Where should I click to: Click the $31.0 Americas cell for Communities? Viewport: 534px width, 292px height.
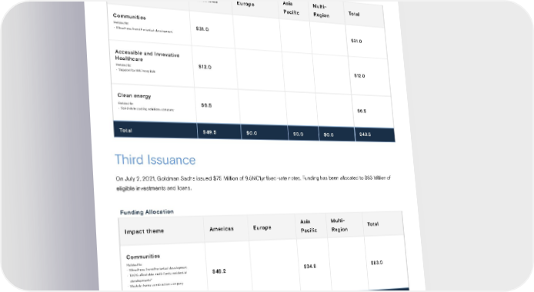click(x=202, y=29)
